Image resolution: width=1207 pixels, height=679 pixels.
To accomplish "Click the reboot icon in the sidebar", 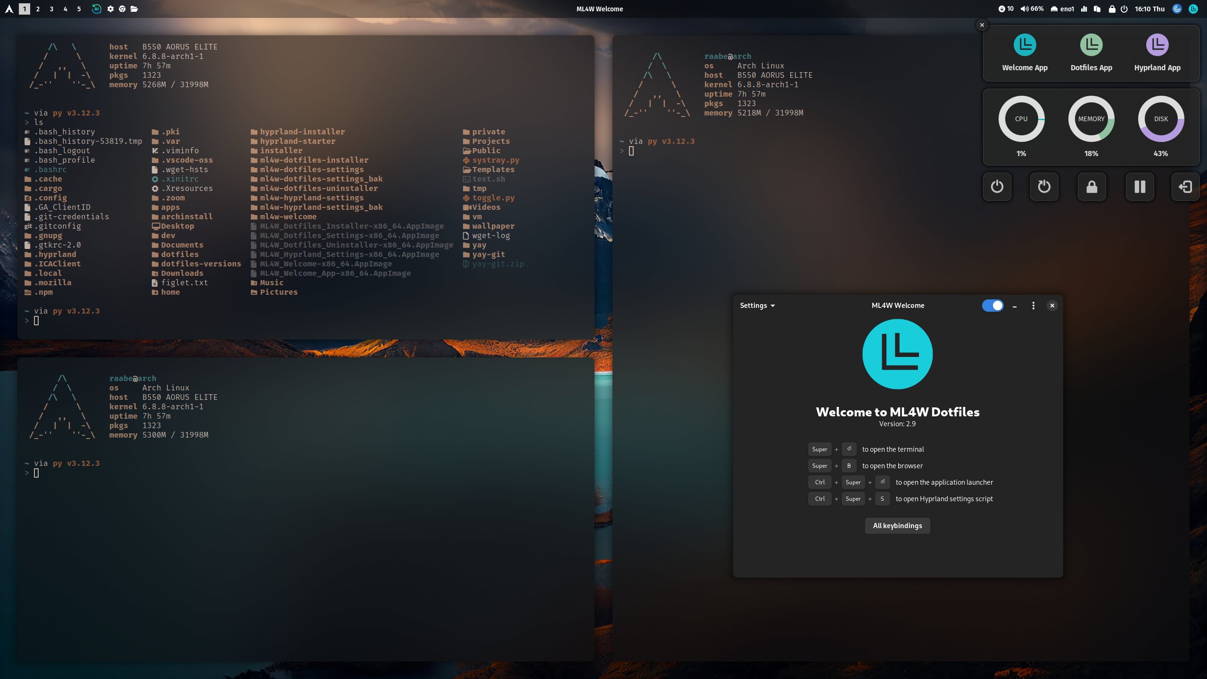I will coord(1044,187).
